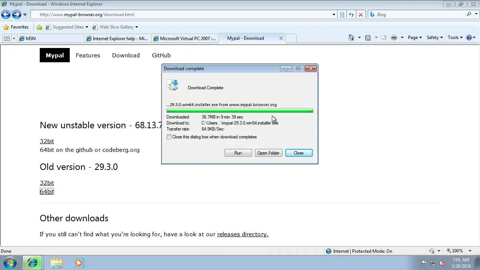Switch to the MSN tab
480x270 pixels.
[x=51, y=38]
